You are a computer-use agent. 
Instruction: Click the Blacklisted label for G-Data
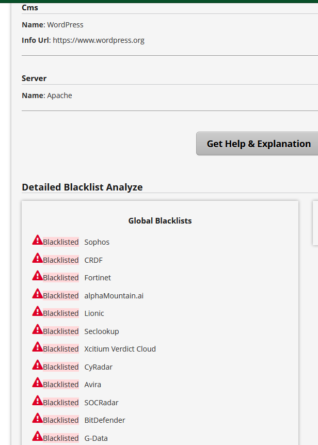point(61,438)
